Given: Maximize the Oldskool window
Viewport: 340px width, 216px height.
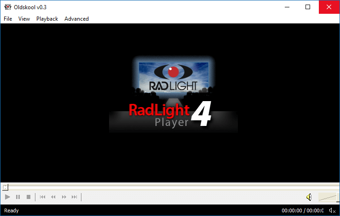Looking at the screenshot, I should coord(308,7).
